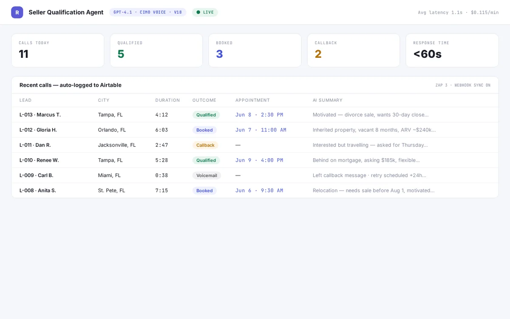
Task: Open lead L-009 · Carl B.
Action: [37, 175]
